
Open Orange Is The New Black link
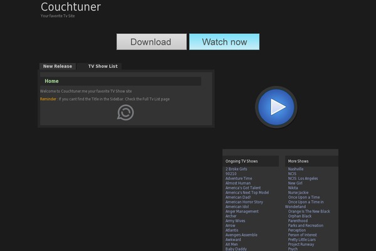pyautogui.click(x=309, y=211)
